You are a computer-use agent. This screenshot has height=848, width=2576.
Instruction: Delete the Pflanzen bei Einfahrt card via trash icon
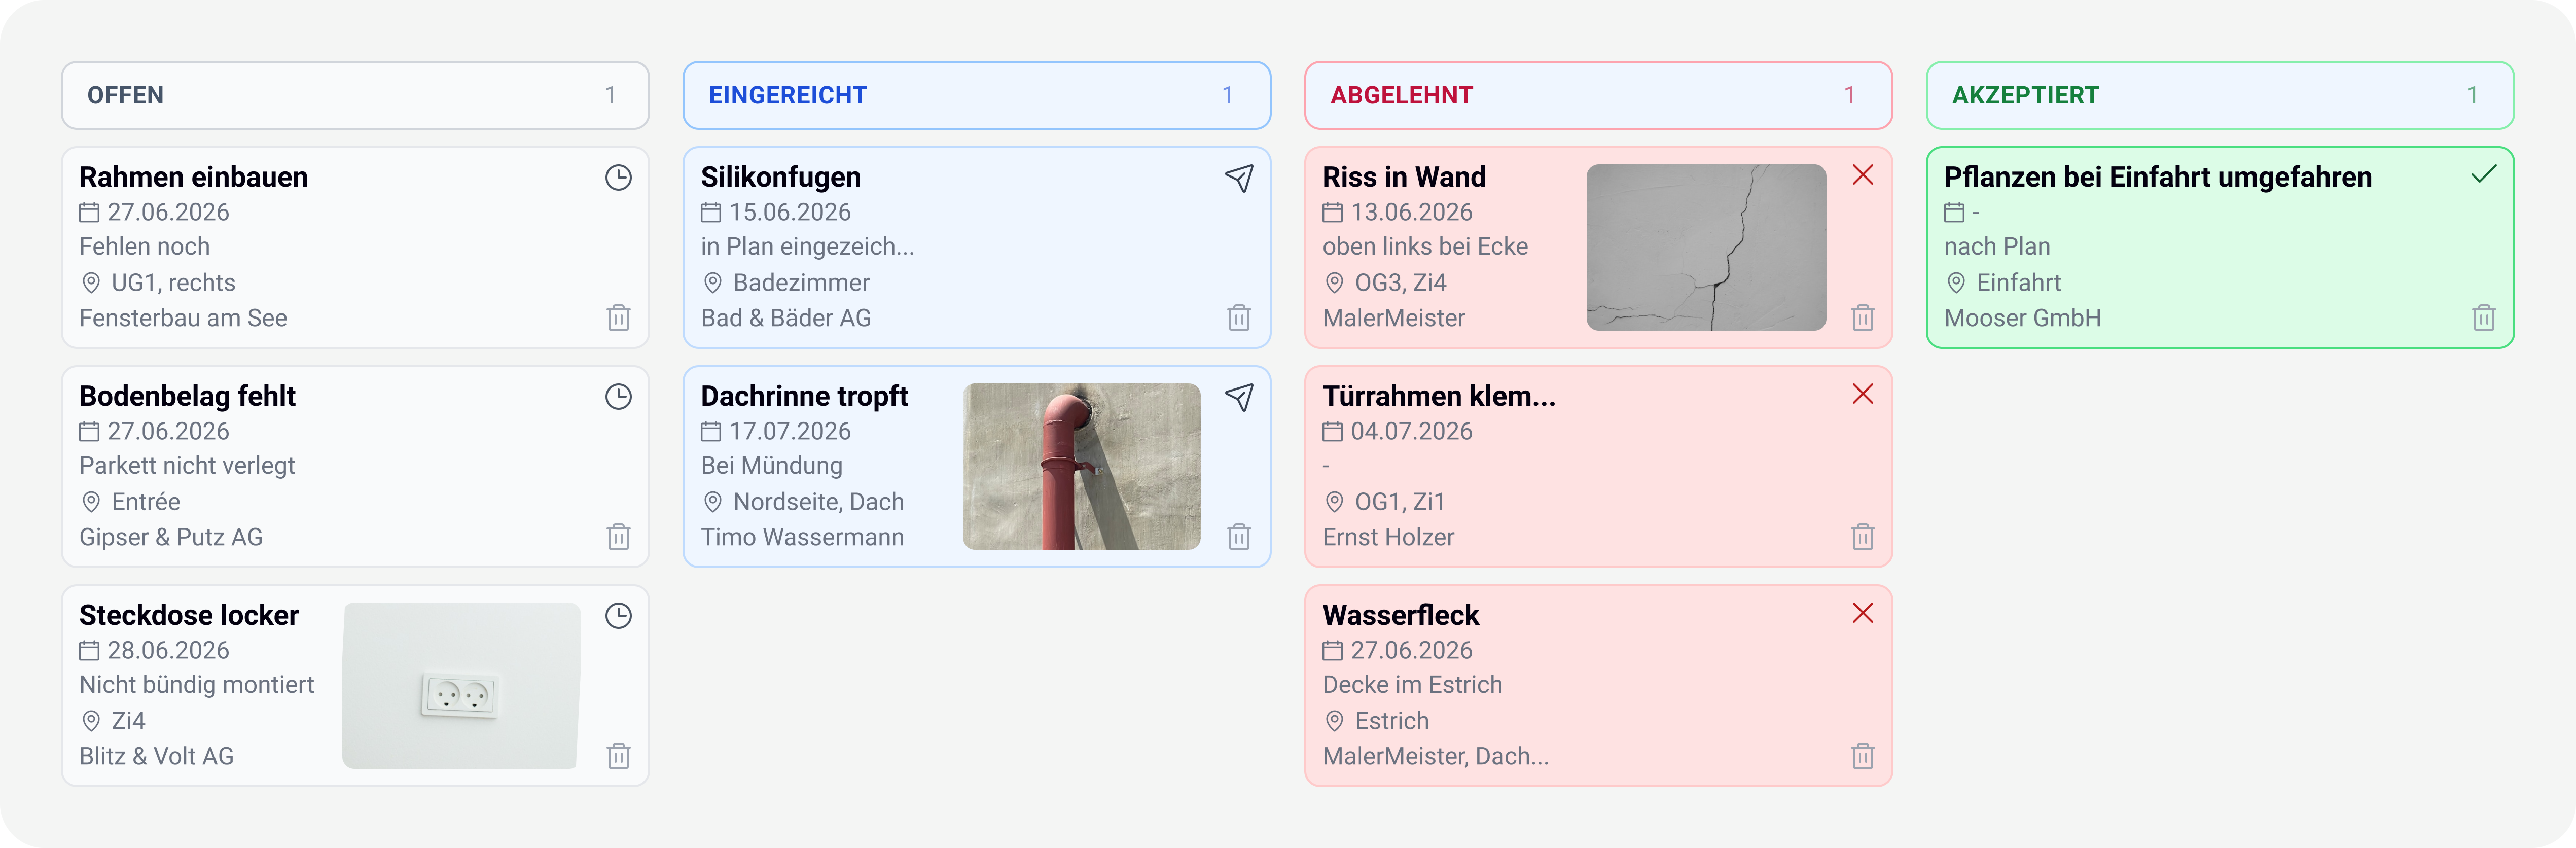tap(2484, 317)
